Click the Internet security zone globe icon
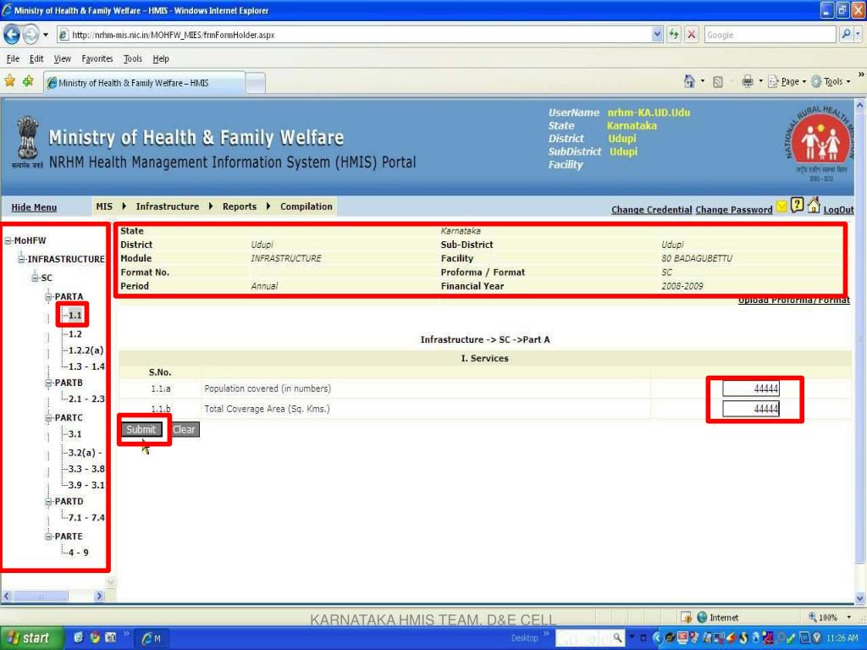The width and height of the screenshot is (867, 650). coord(702,617)
